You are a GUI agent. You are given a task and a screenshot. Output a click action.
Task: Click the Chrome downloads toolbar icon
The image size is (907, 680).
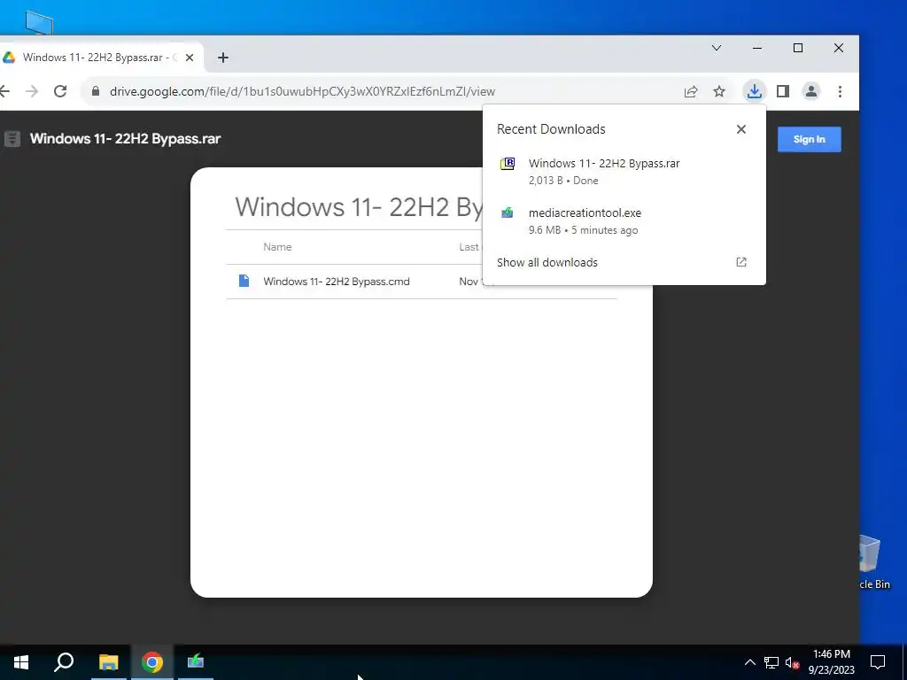[x=754, y=91]
